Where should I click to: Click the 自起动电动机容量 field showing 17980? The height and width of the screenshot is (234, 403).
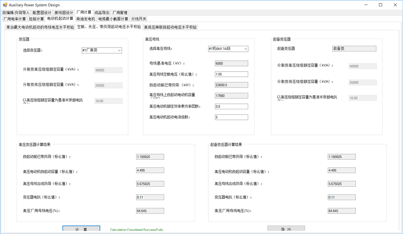pyautogui.click(x=232, y=96)
